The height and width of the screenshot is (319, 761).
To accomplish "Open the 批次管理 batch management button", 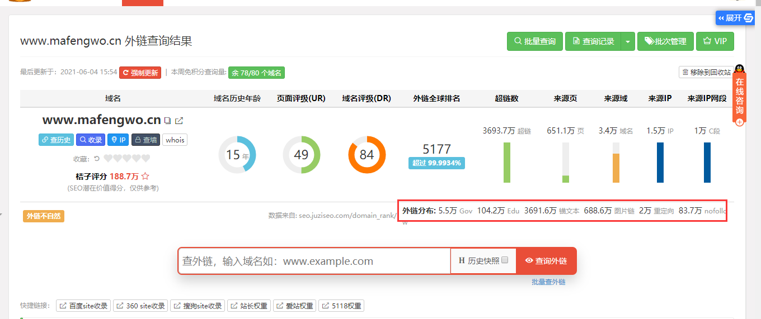I will [x=665, y=41].
